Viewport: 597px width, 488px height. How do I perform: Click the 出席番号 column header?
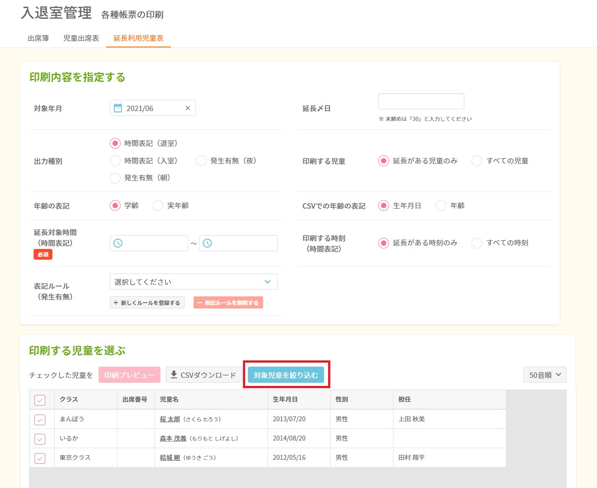click(x=136, y=399)
